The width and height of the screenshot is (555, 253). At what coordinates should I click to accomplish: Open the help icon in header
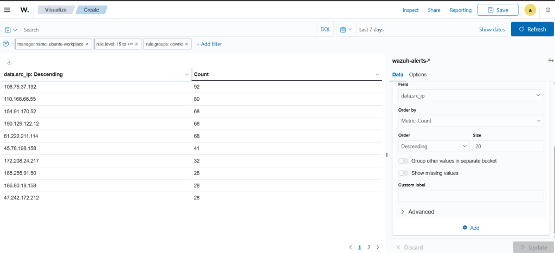coord(548,10)
